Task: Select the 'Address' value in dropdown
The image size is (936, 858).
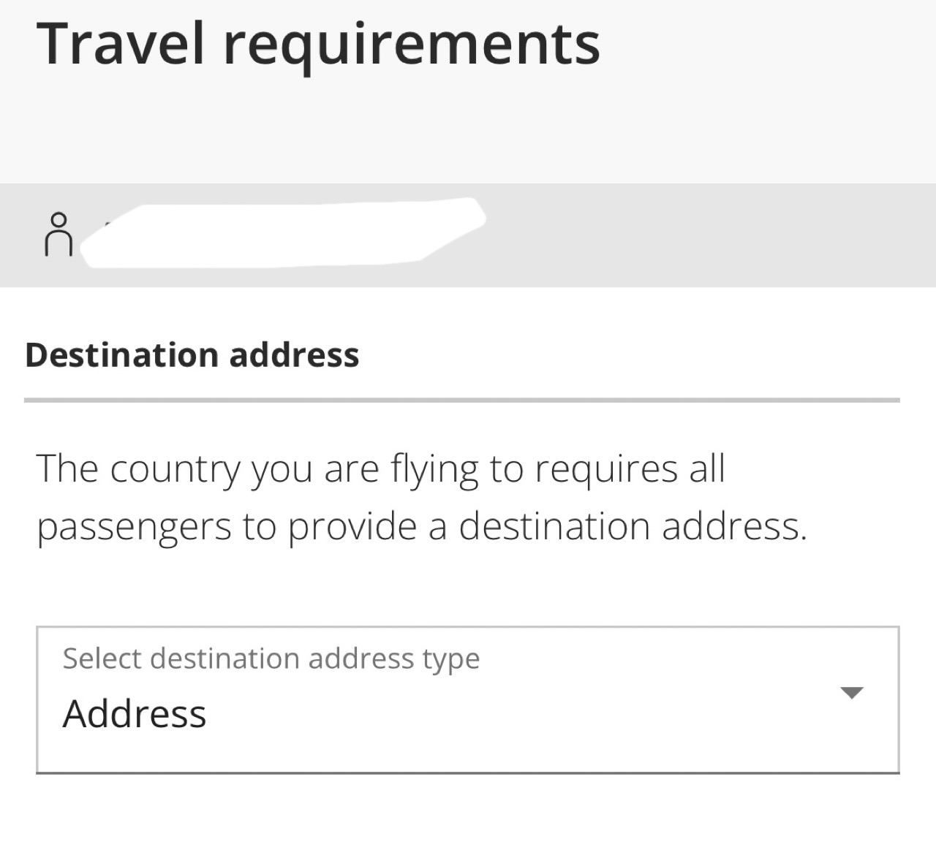Action: 135,714
